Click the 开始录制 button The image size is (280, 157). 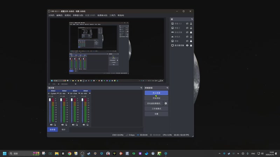pos(156,98)
